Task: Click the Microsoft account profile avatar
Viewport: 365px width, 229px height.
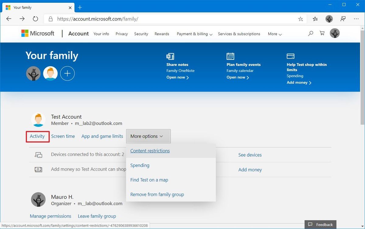Action: coord(335,33)
